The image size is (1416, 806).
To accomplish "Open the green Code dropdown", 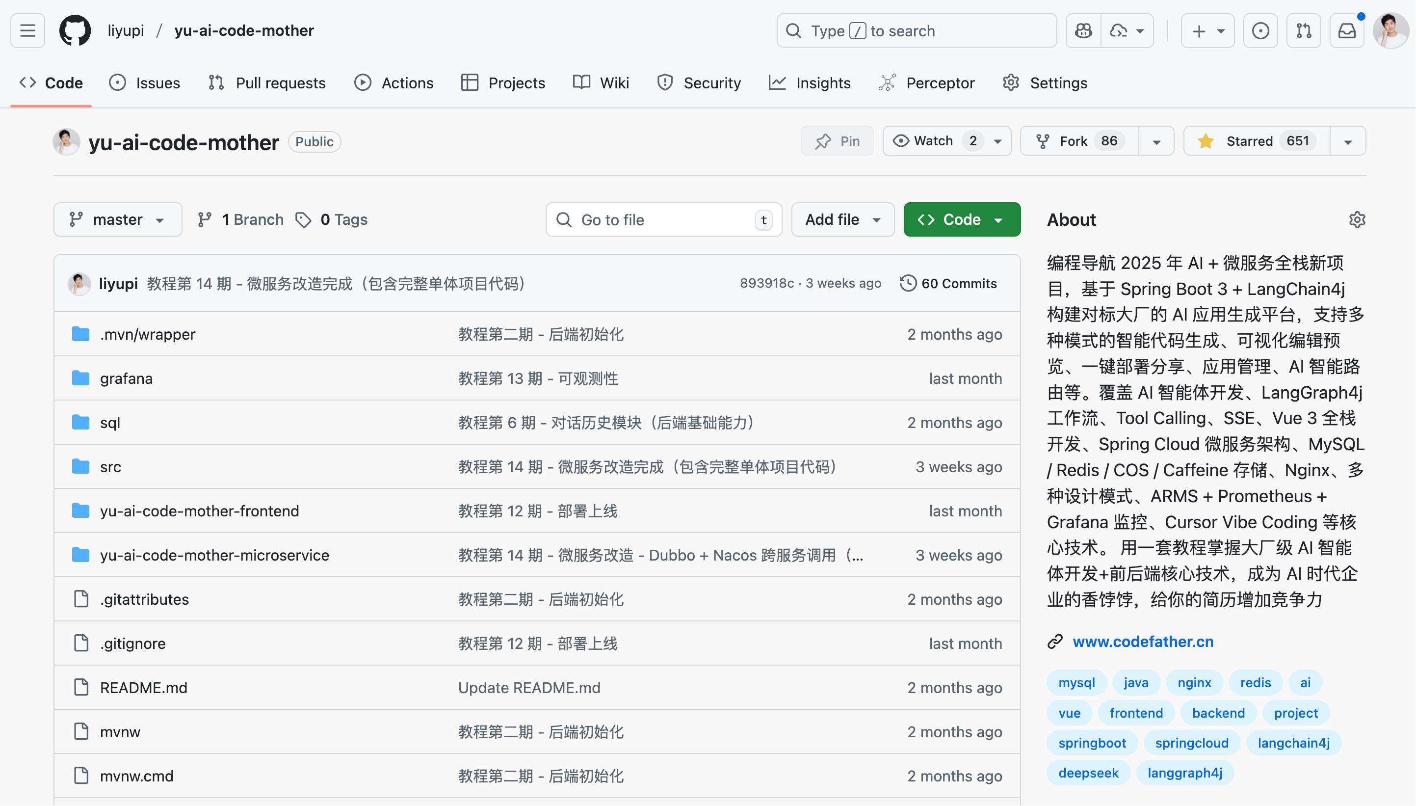I will 961,220.
